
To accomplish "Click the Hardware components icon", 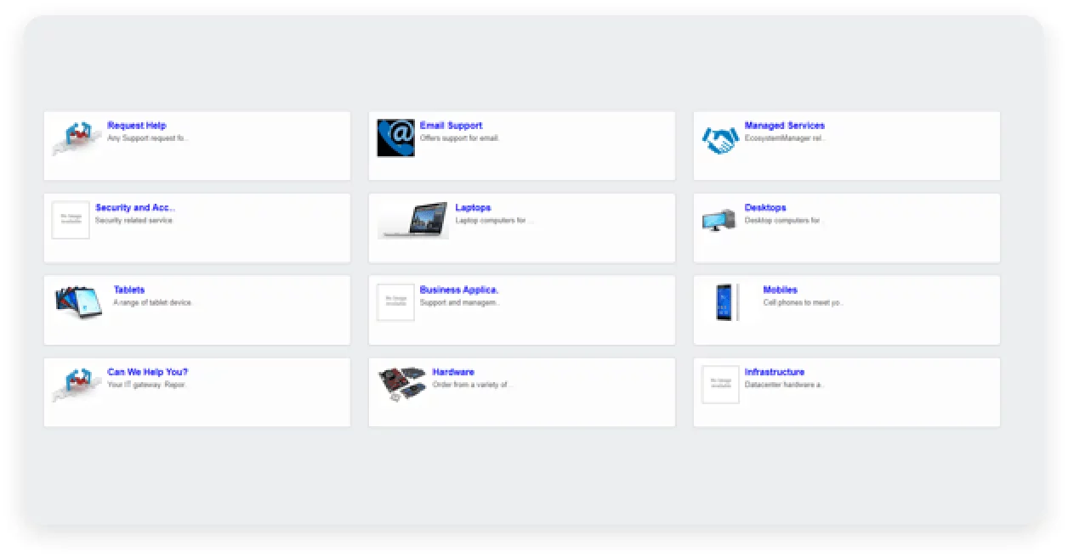I will point(401,384).
